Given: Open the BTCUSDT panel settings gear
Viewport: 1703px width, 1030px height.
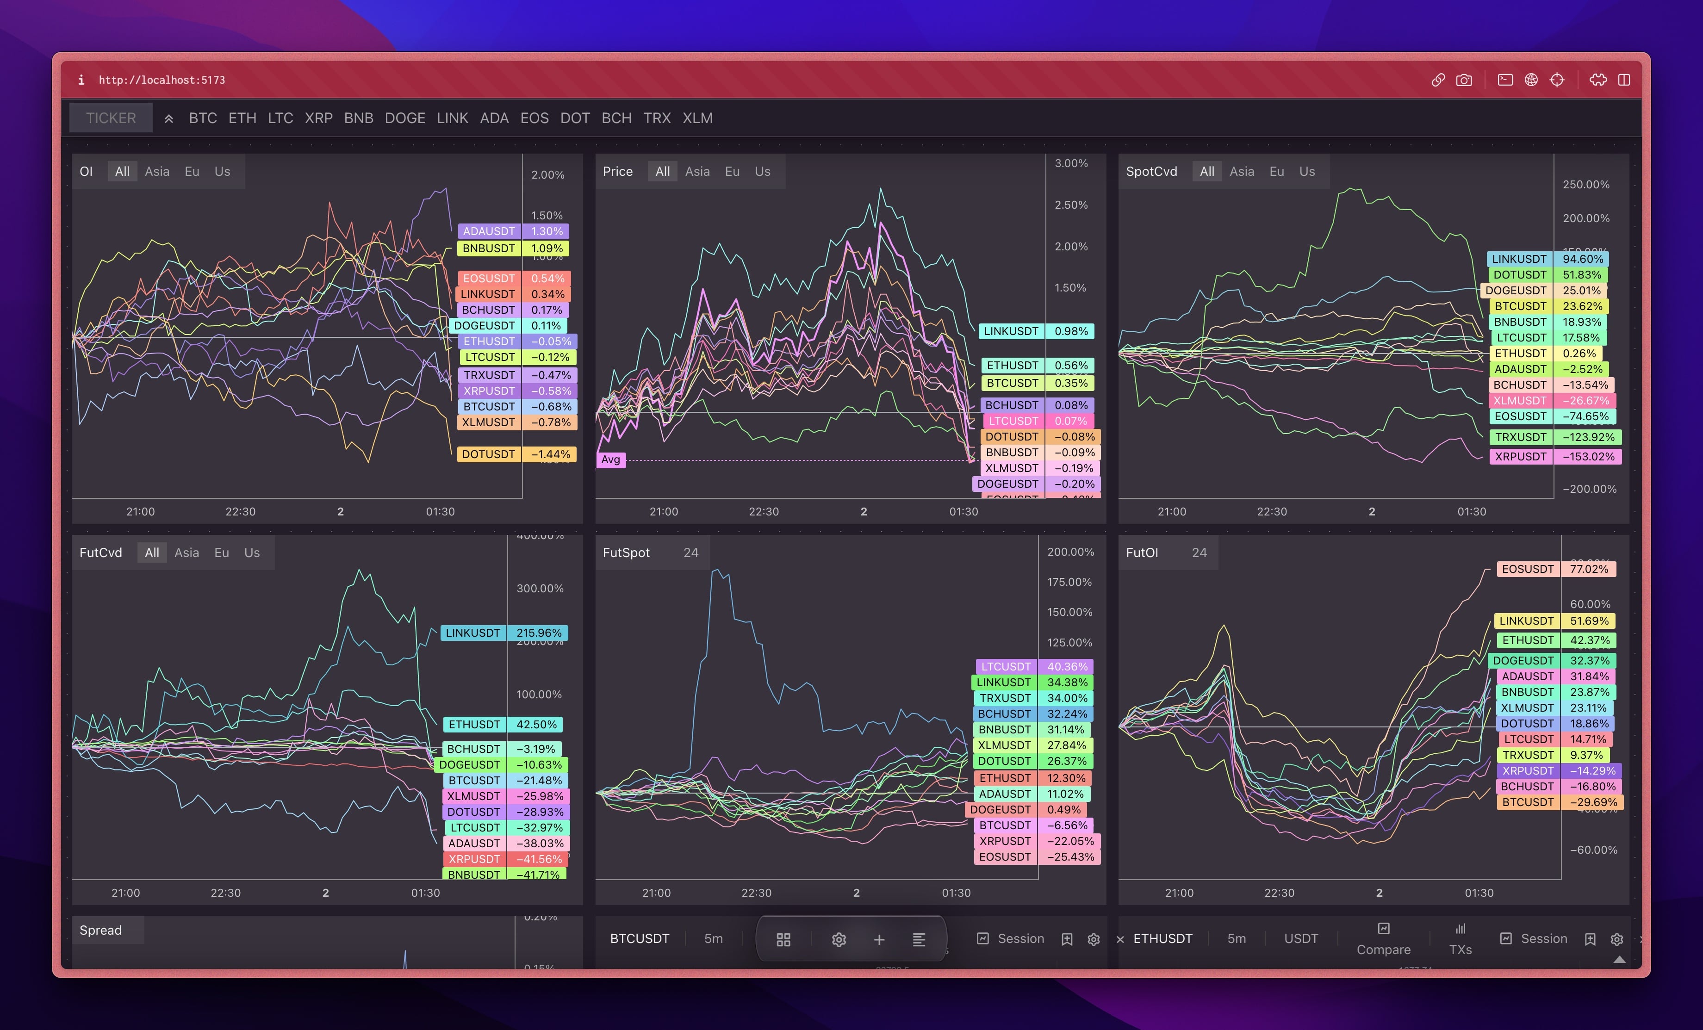Looking at the screenshot, I should point(1094,939).
